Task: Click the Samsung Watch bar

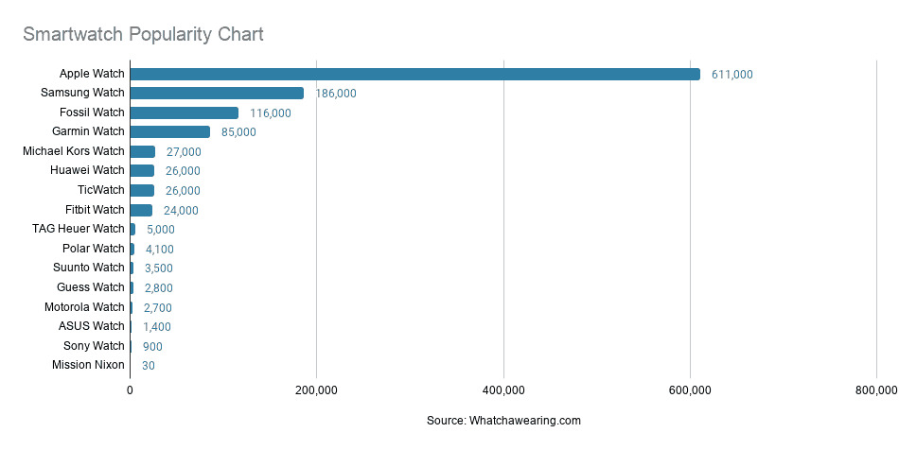Action: [x=218, y=93]
